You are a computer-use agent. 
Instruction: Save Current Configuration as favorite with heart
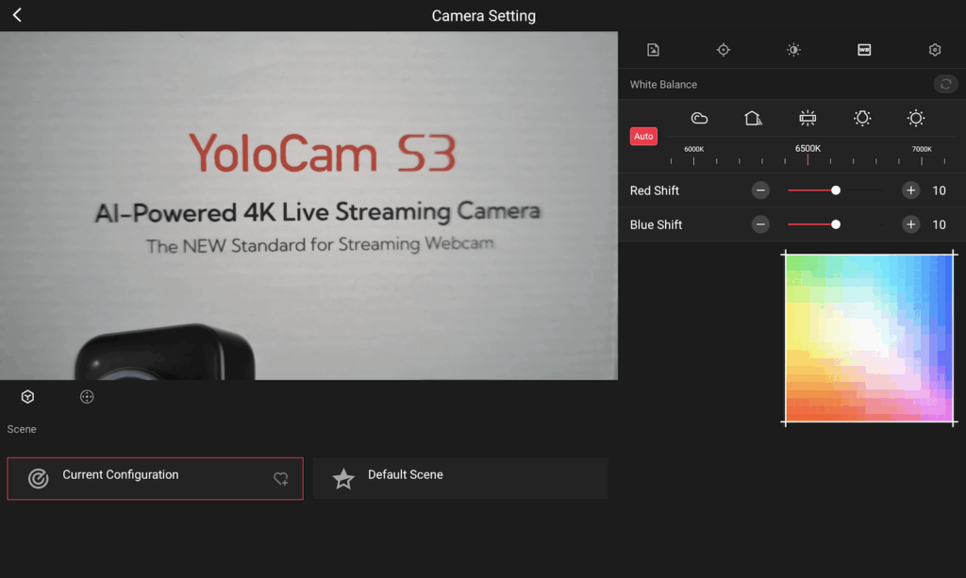[281, 479]
